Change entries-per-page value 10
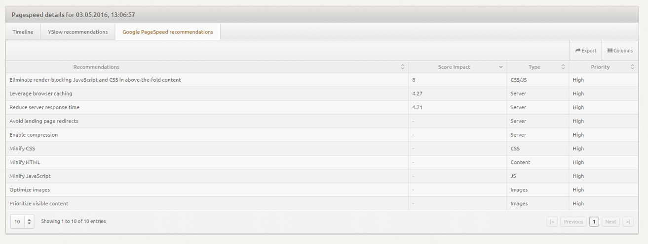Screen dimensions: 648x244 [x=22, y=221]
